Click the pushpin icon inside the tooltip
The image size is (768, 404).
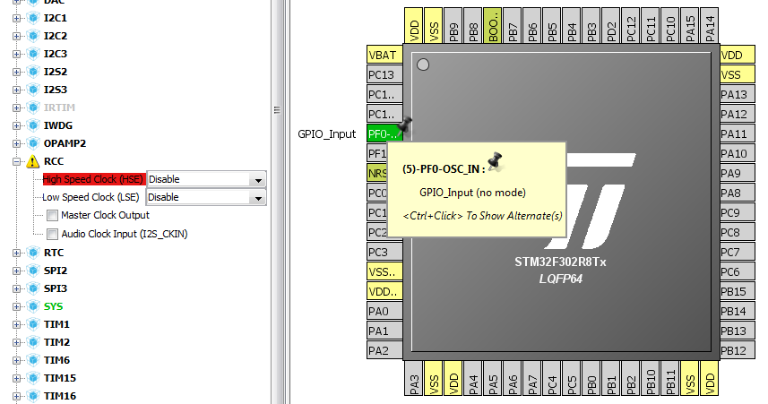coord(496,160)
